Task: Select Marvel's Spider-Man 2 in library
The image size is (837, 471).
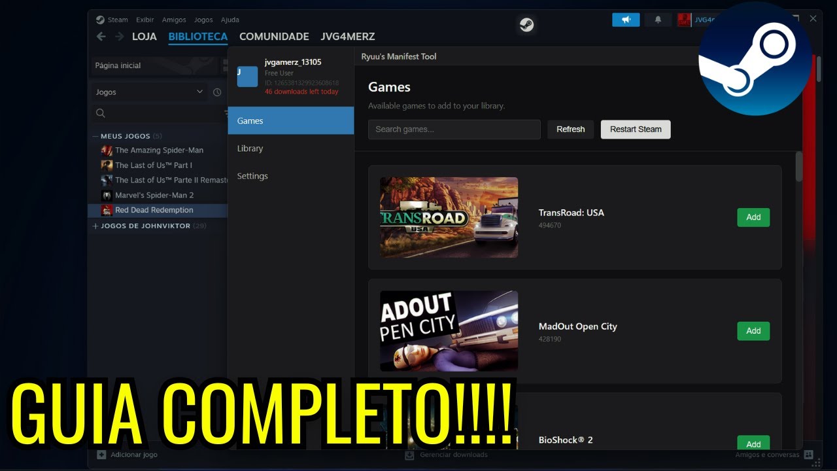Action: [x=154, y=195]
